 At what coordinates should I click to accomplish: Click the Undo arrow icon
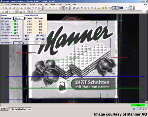pyautogui.click(x=33, y=8)
